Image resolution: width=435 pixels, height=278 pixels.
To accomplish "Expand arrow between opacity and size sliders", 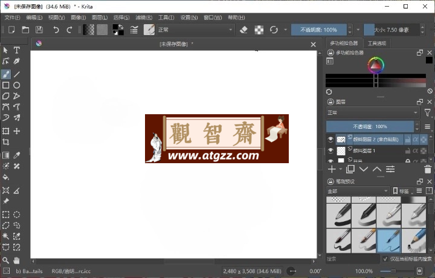I will [358, 30].
